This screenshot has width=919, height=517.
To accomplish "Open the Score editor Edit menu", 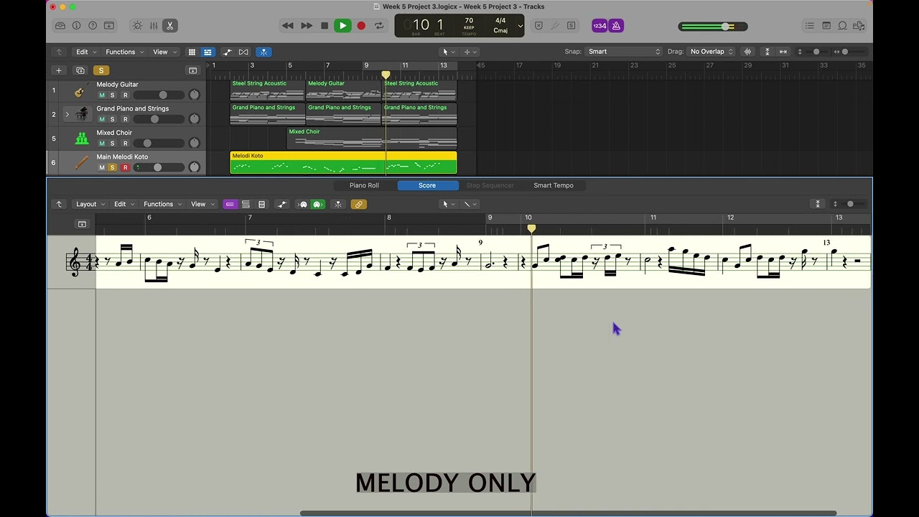I will (x=123, y=204).
